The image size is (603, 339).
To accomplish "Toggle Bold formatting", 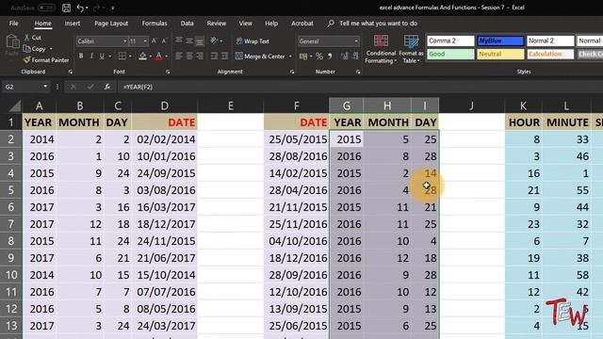I will coord(81,56).
